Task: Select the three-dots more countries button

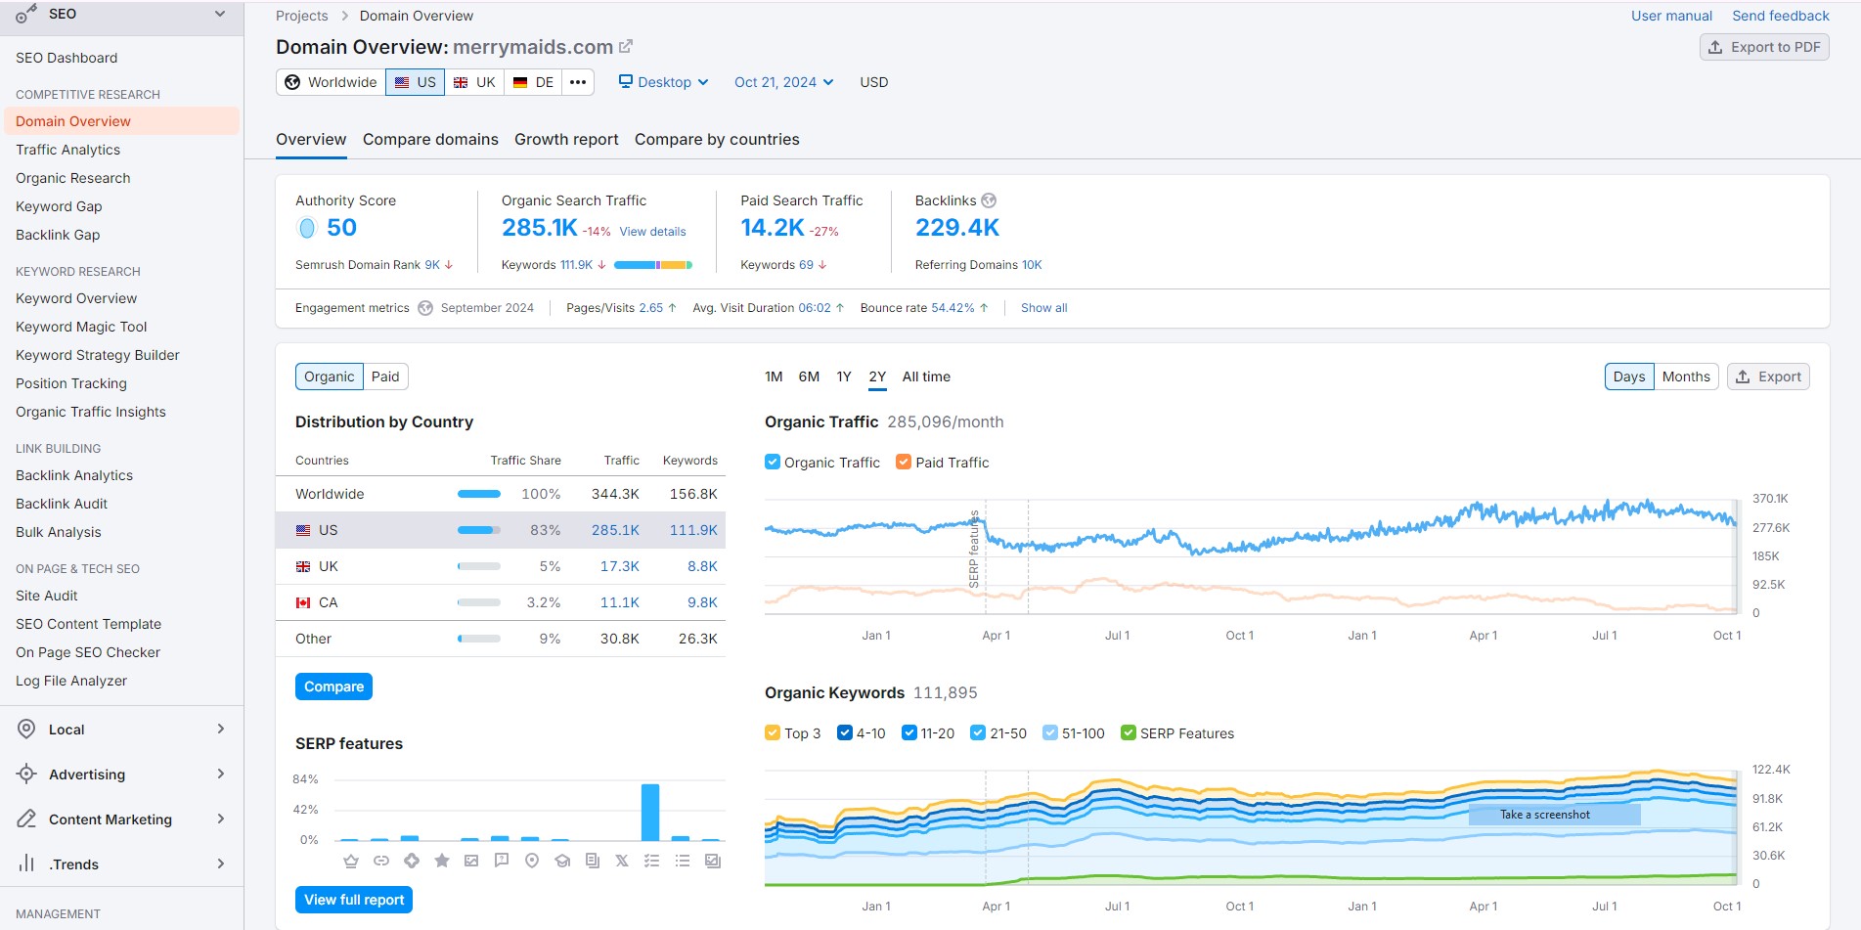Action: click(578, 82)
